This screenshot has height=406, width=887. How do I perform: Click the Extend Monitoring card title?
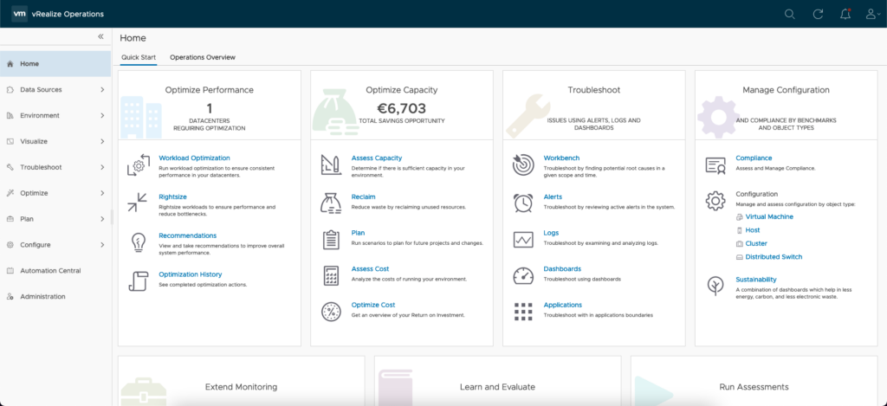[x=241, y=387]
